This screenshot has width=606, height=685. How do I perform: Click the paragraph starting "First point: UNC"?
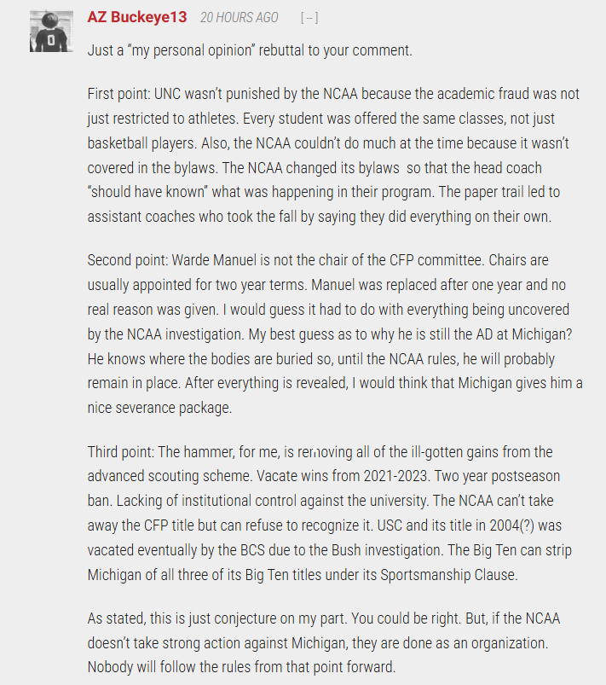[333, 155]
